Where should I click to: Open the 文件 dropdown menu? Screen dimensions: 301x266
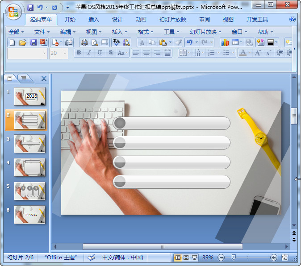click(42, 32)
